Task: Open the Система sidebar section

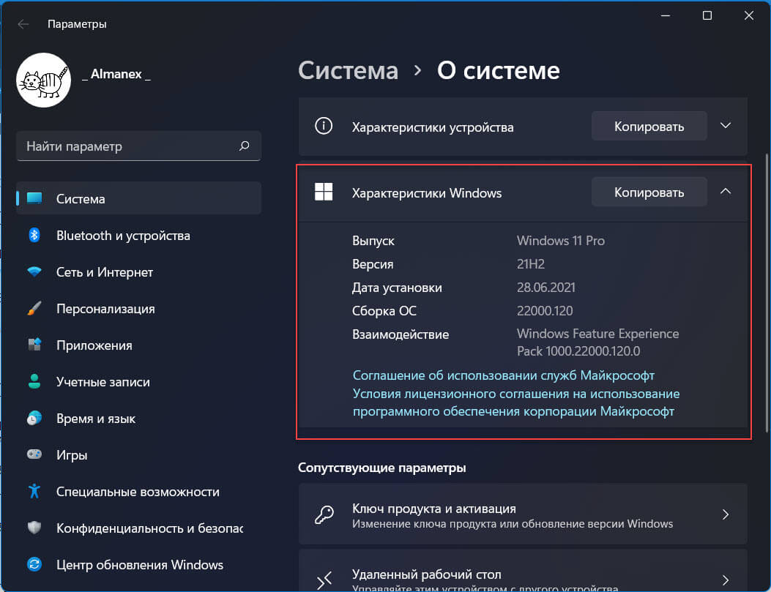Action: click(138, 198)
